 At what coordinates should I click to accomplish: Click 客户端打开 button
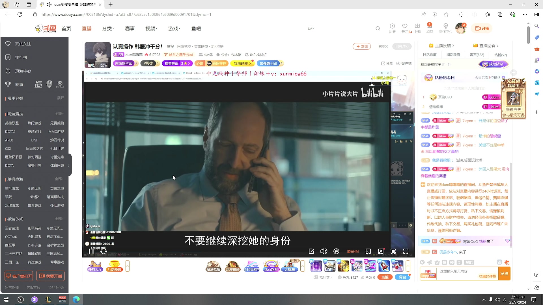[x=19, y=276]
